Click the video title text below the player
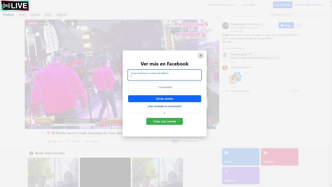 (x=84, y=133)
